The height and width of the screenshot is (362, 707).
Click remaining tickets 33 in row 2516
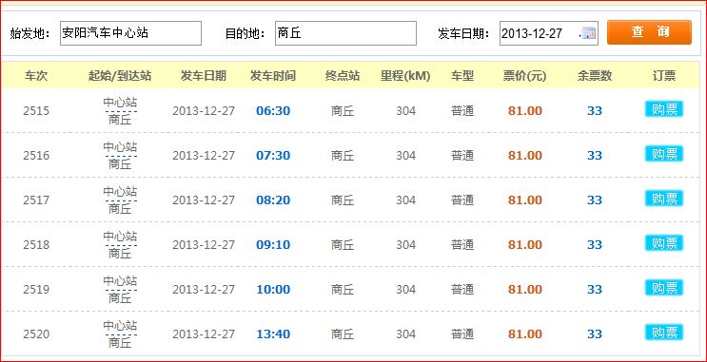595,155
